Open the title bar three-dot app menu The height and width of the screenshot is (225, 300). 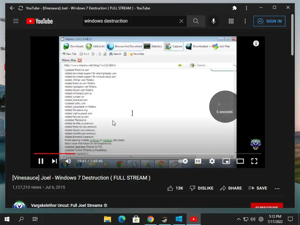point(246,8)
